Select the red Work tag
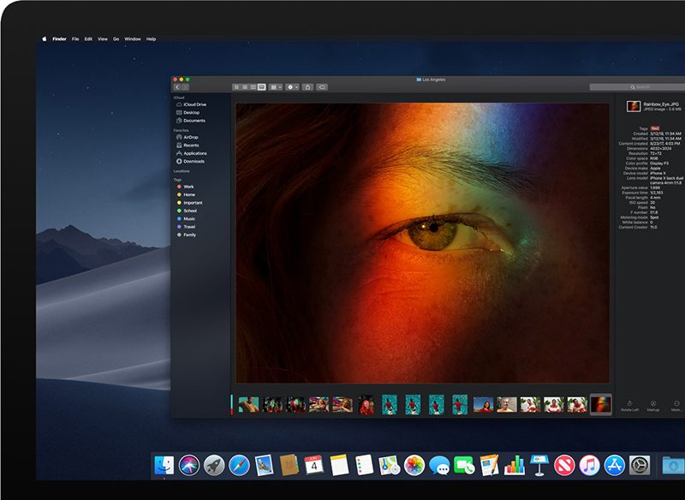Image resolution: width=685 pixels, height=500 pixels. point(188,187)
